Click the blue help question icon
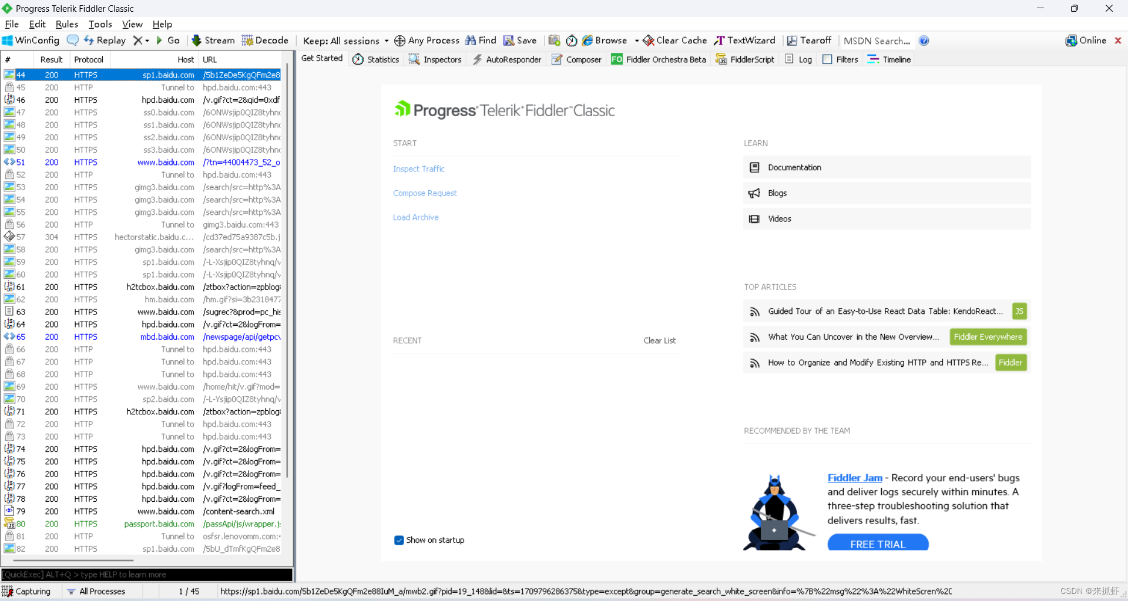The image size is (1128, 601). point(924,40)
